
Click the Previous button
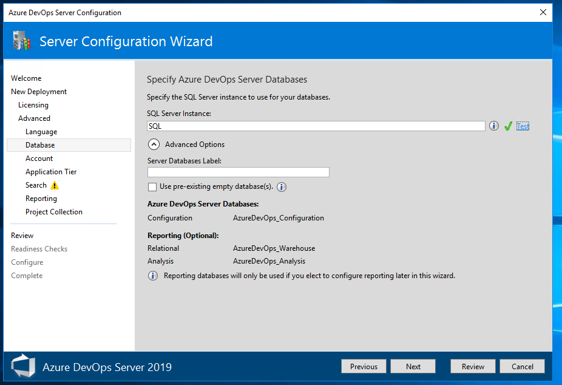pos(364,366)
